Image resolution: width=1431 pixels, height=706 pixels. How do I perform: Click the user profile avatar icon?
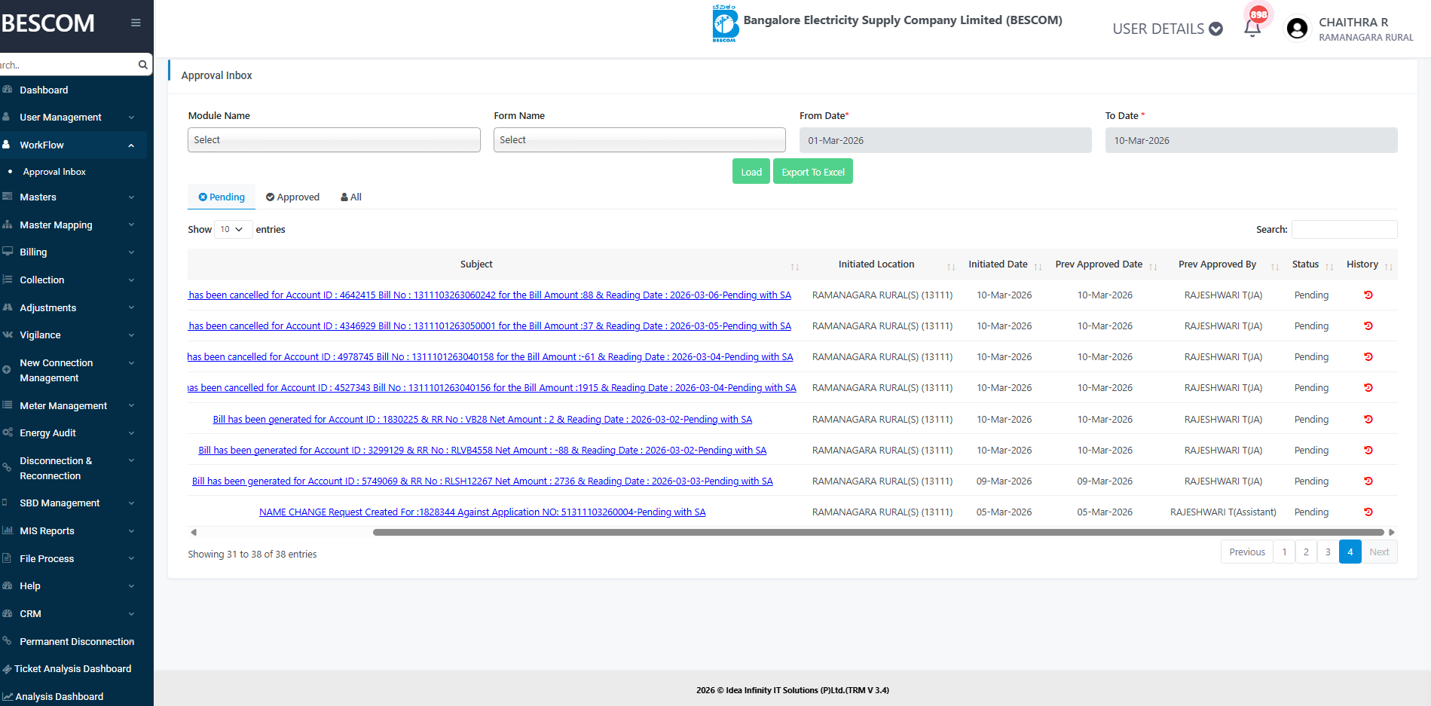1297,29
